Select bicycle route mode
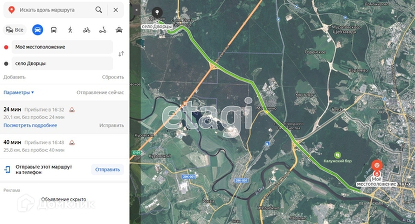This screenshot has width=415, height=224. coord(87,30)
